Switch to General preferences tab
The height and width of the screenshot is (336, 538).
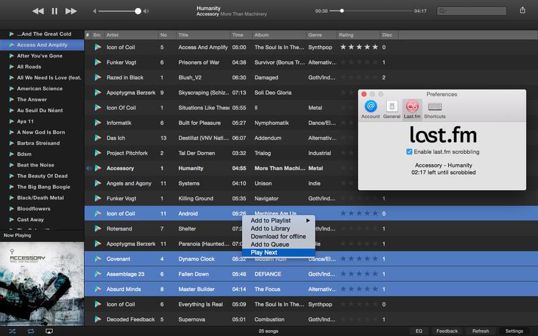(x=391, y=110)
